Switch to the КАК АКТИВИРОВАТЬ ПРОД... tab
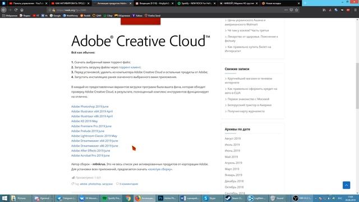The height and width of the screenshot is (202, 359). pos(70,3)
